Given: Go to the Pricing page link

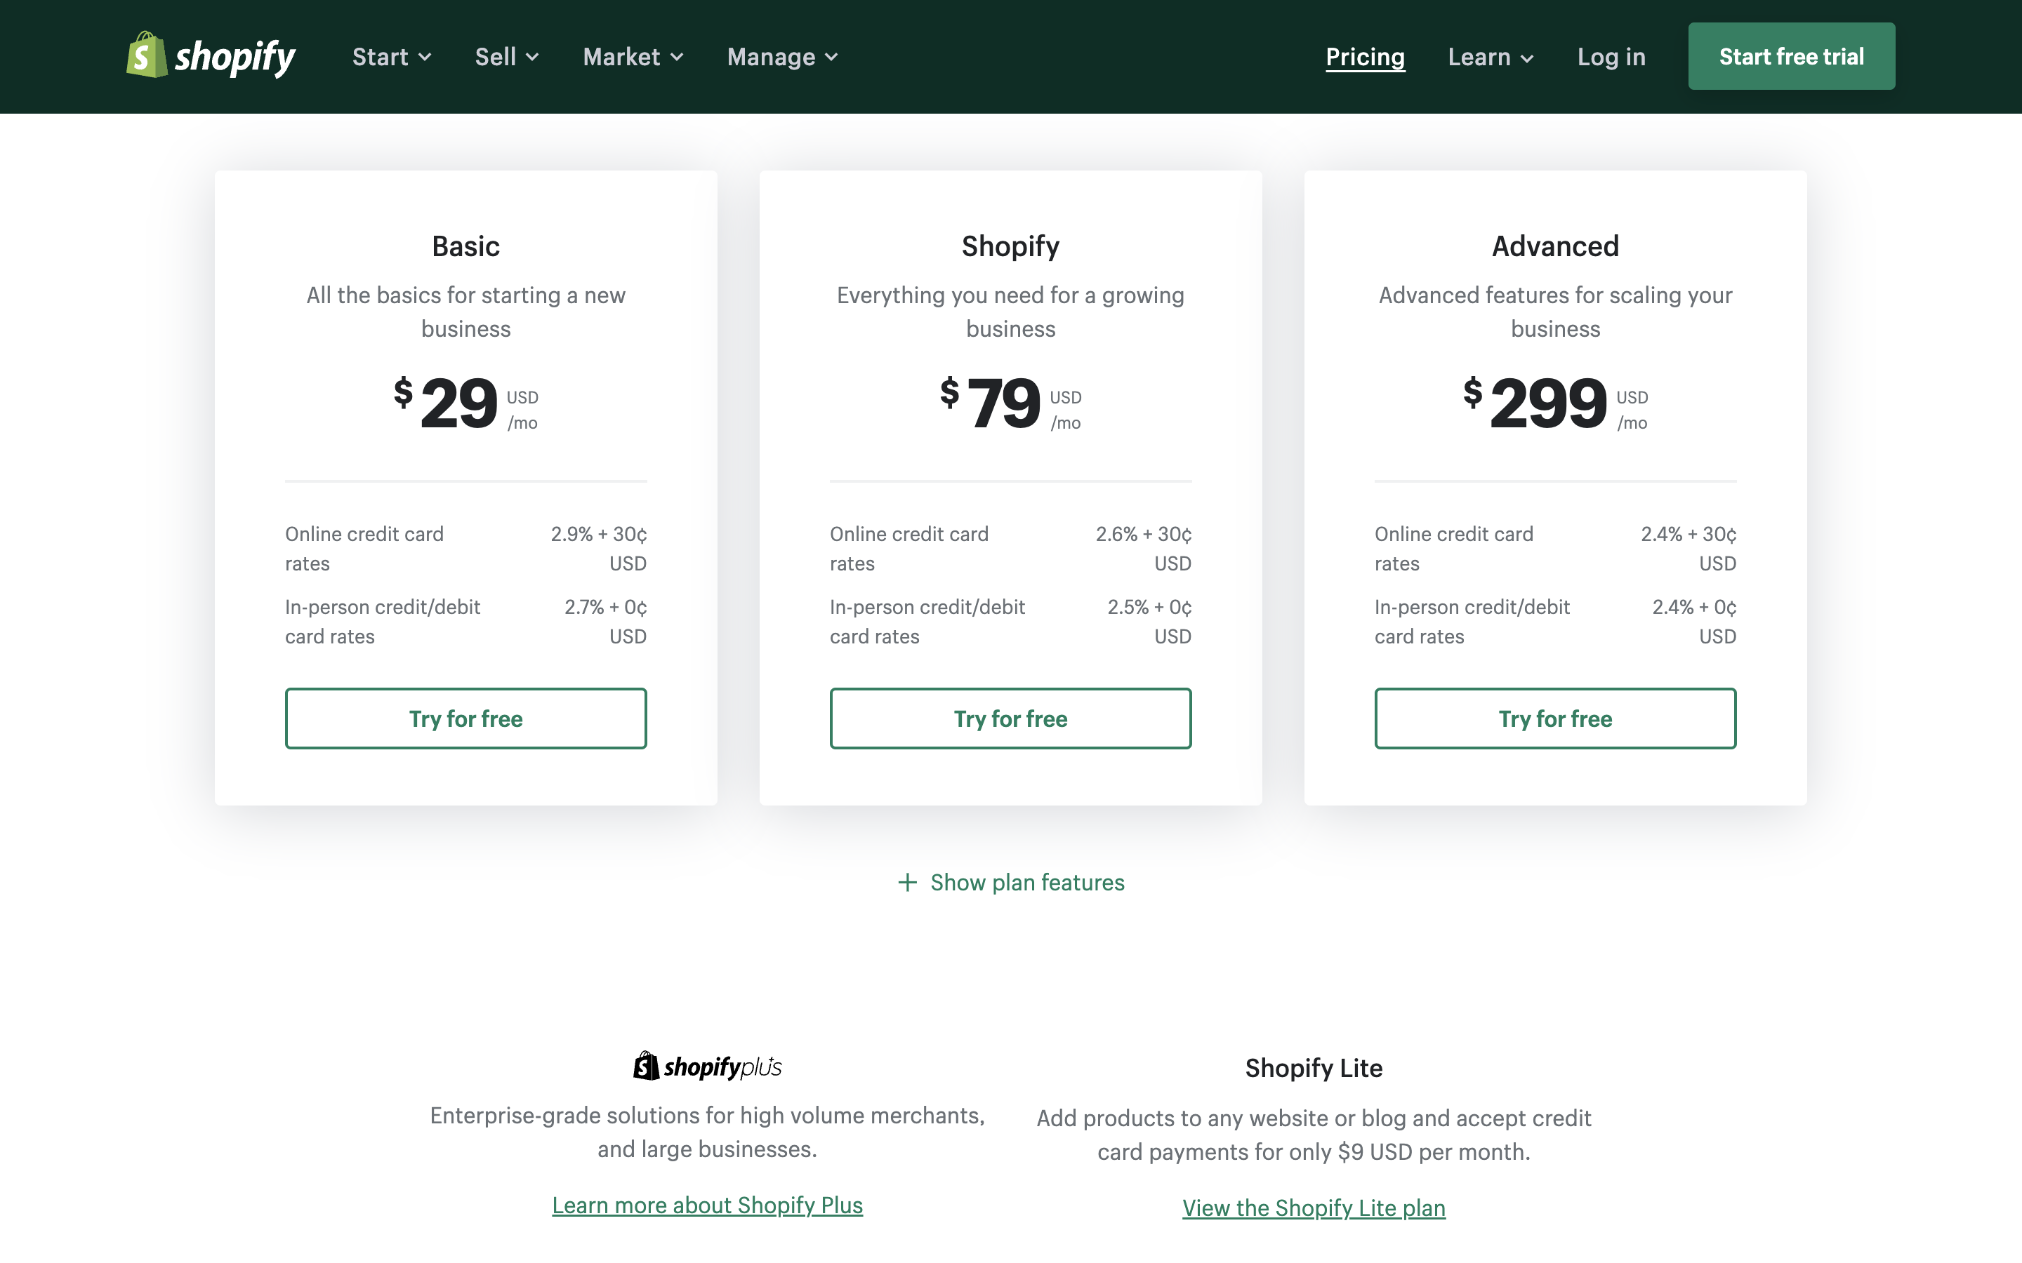Looking at the screenshot, I should (1366, 57).
